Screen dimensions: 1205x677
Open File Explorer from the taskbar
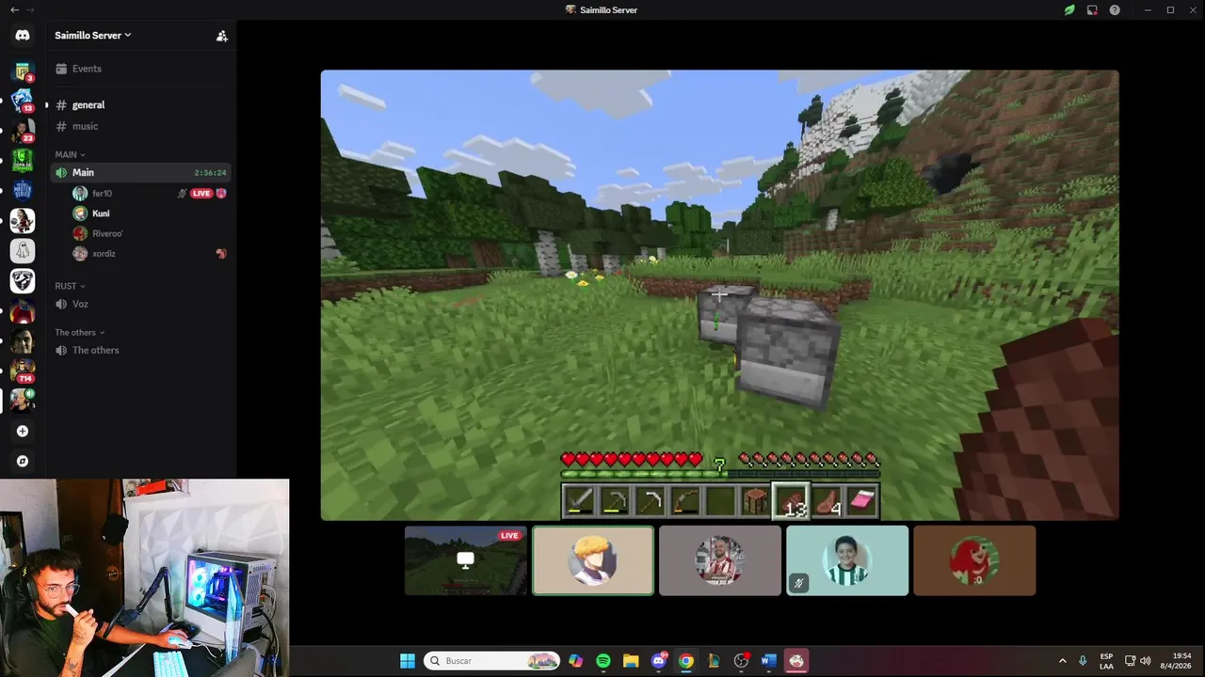(x=631, y=661)
